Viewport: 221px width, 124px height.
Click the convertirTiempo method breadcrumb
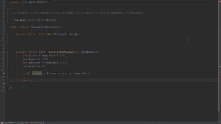coord(36,123)
